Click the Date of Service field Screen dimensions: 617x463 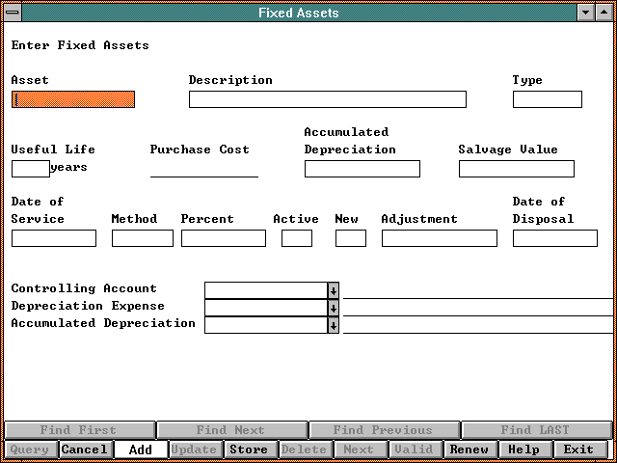tap(54, 238)
